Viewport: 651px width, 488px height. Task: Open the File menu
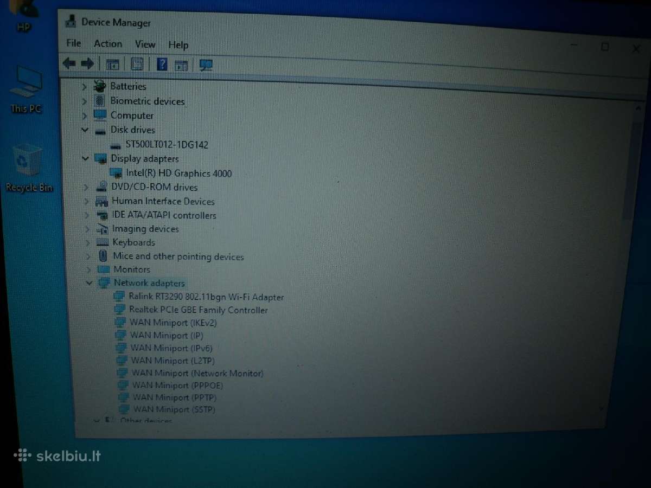tap(74, 43)
